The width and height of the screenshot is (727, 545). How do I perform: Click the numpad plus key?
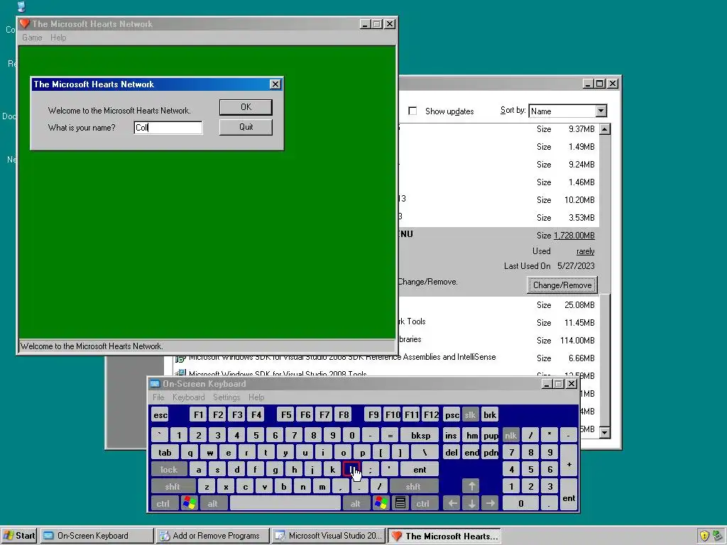(x=569, y=461)
